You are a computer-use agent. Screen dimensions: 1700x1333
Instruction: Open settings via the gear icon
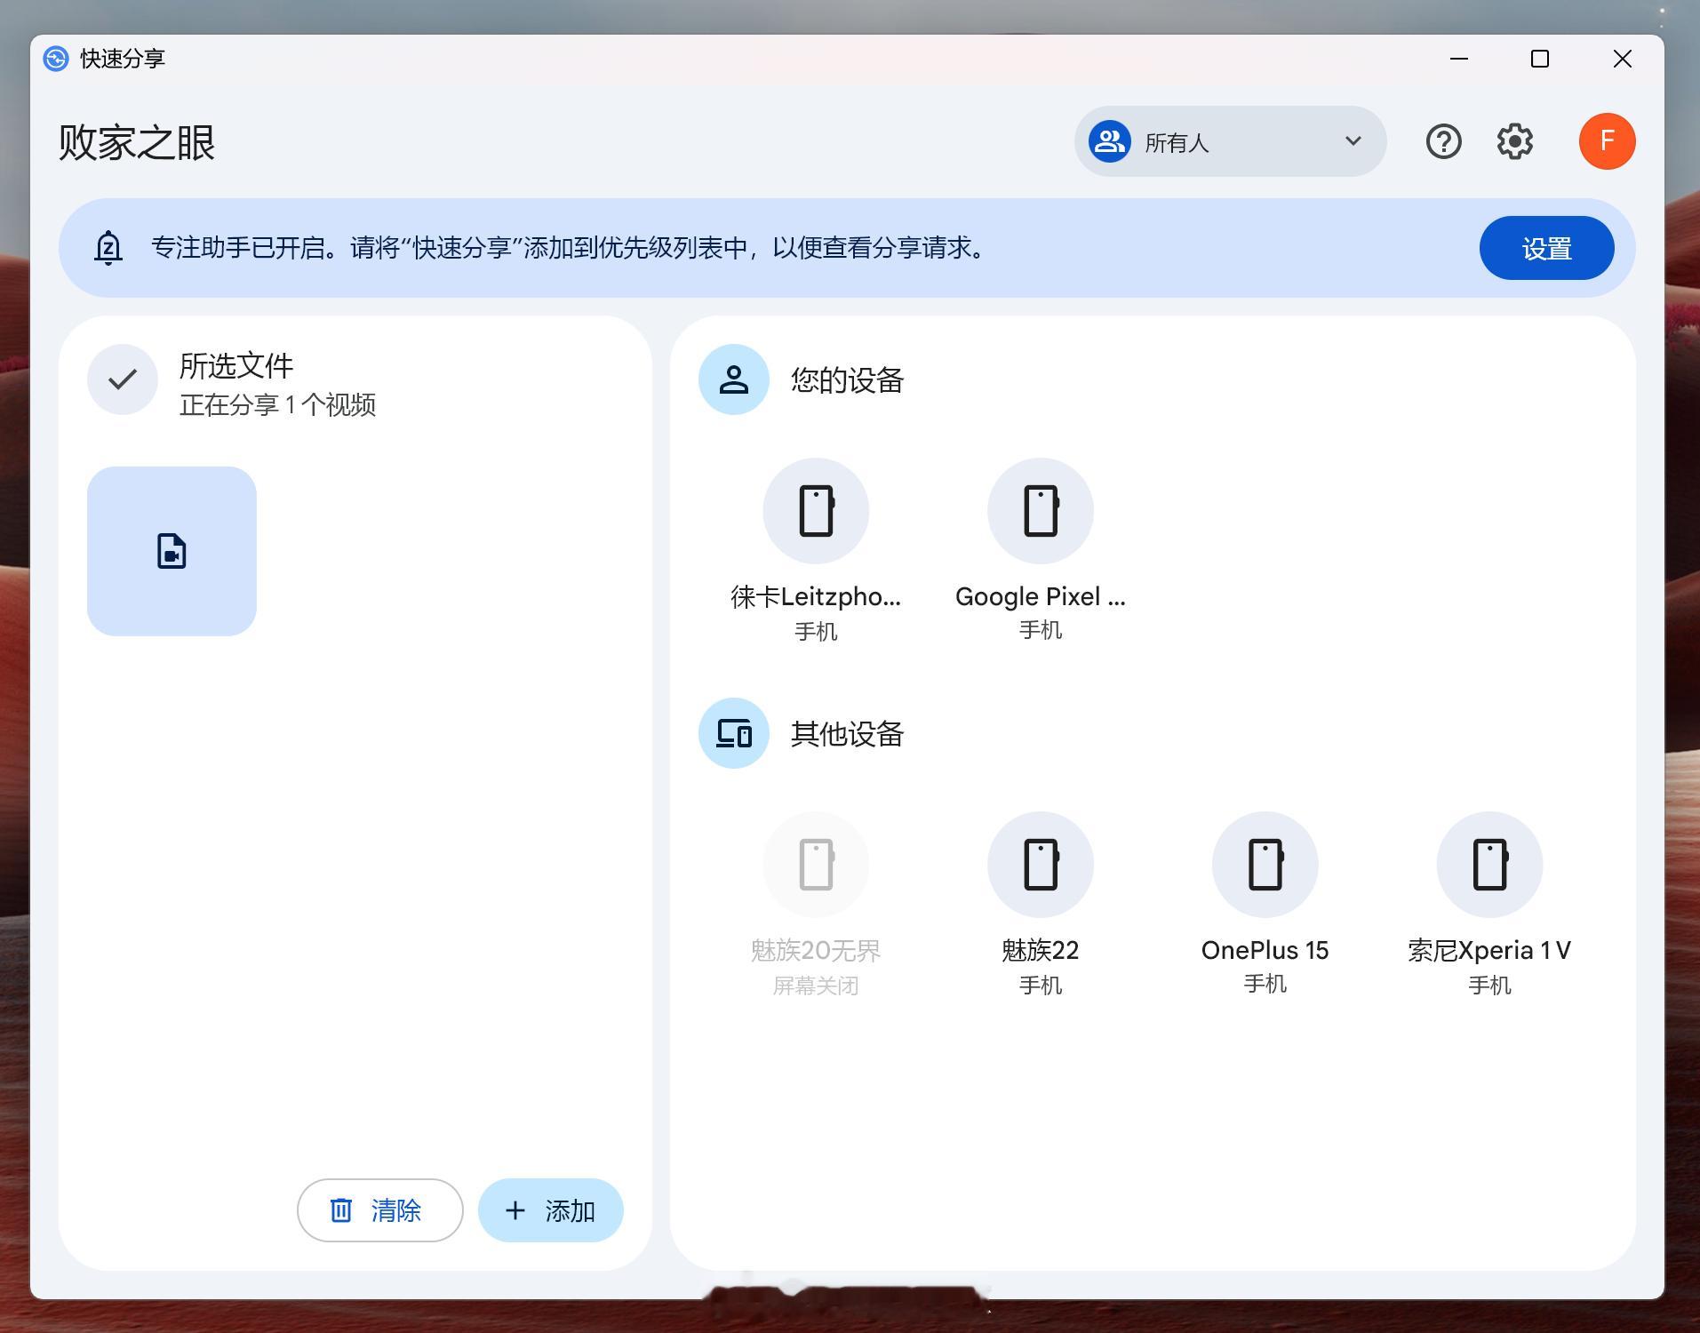click(1515, 141)
